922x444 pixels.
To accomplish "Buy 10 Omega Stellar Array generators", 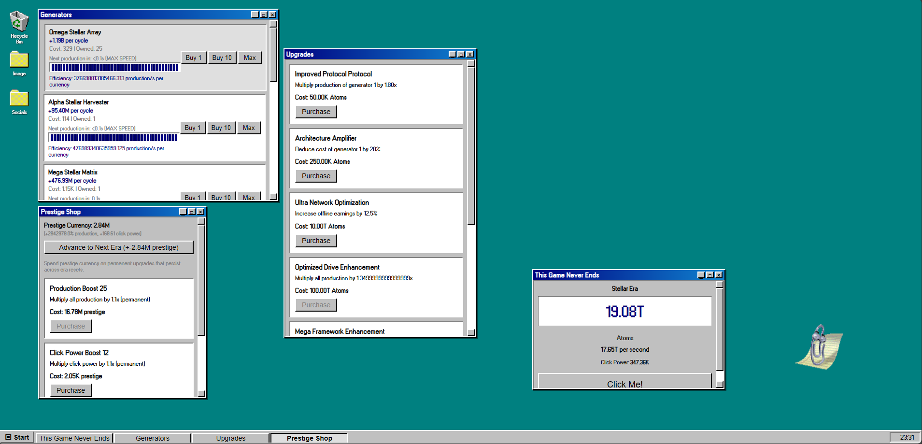I will click(222, 58).
